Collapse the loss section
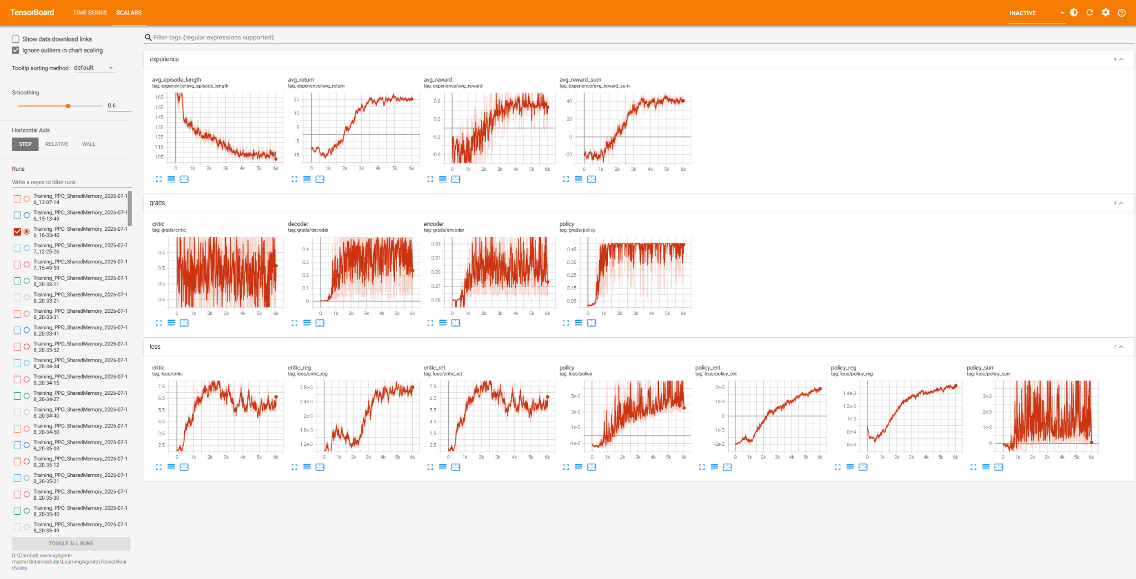This screenshot has height=579, width=1136. (x=1121, y=347)
